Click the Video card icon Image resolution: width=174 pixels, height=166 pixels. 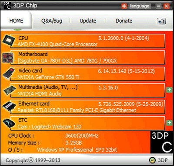point(8,73)
